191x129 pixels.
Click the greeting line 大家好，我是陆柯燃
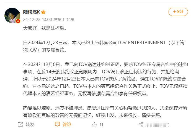pos(45,28)
